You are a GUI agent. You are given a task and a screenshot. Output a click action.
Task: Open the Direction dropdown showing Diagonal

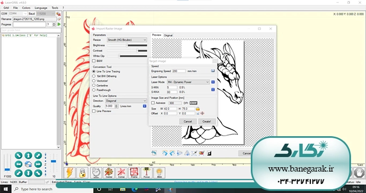(126, 101)
